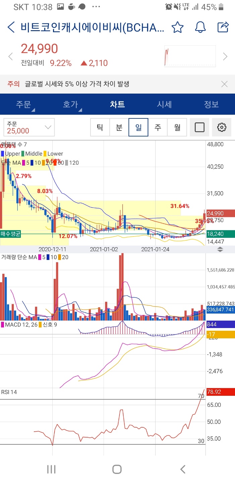Select 월 monthly chart interval
Image resolution: width=235 pixels, height=483 pixels.
177,127
